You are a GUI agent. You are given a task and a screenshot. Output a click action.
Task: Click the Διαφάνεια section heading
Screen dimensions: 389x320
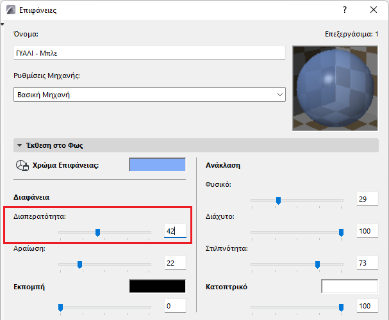click(x=31, y=197)
